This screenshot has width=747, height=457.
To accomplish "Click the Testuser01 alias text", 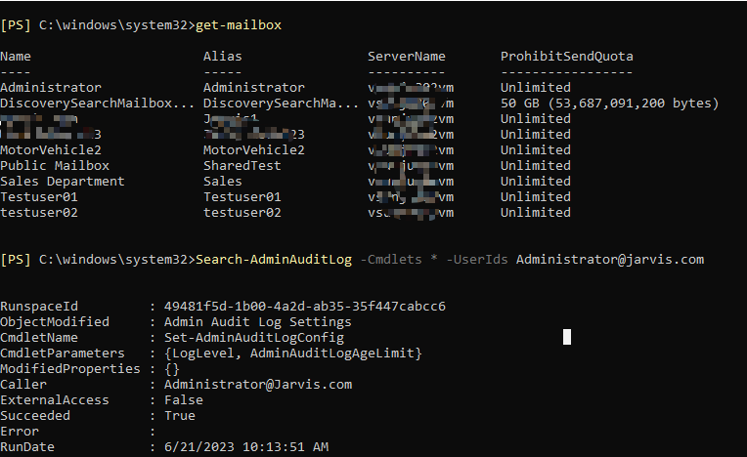I will (x=242, y=197).
